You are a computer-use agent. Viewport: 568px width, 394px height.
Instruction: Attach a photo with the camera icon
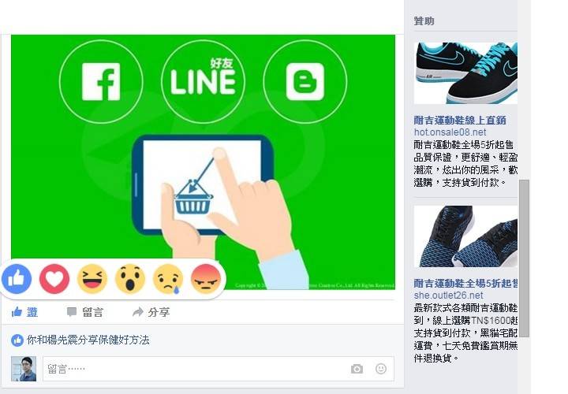click(x=357, y=369)
